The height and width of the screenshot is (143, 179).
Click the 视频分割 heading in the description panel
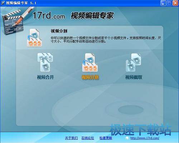(x=59, y=31)
